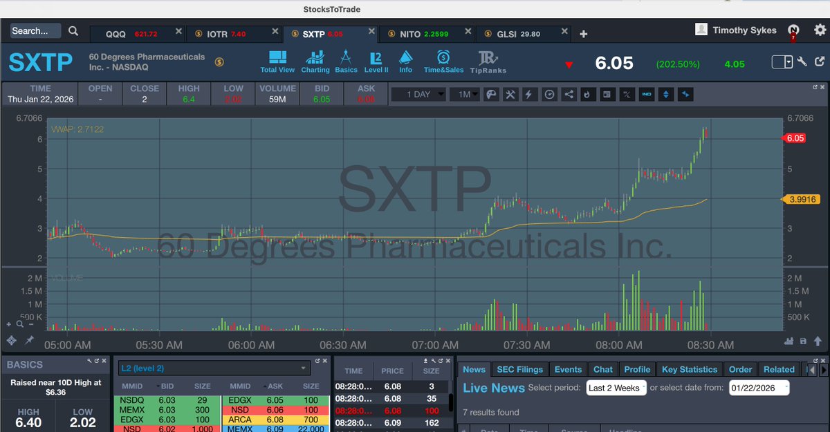
Task: Zoom in chart with plus icon
Action: tap(10, 323)
